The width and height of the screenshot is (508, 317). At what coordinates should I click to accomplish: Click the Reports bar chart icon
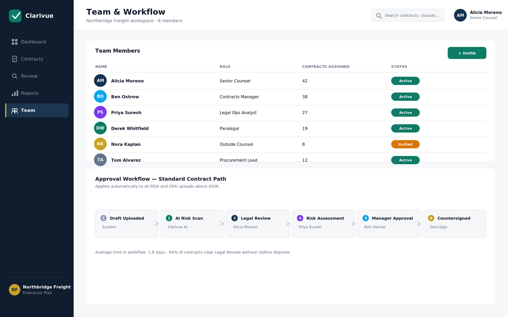[x=15, y=93]
